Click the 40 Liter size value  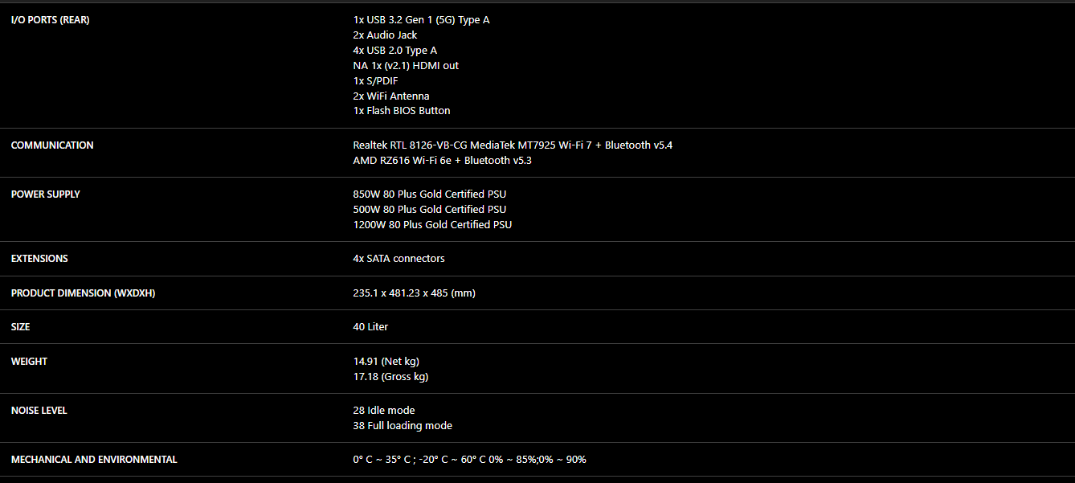point(370,327)
